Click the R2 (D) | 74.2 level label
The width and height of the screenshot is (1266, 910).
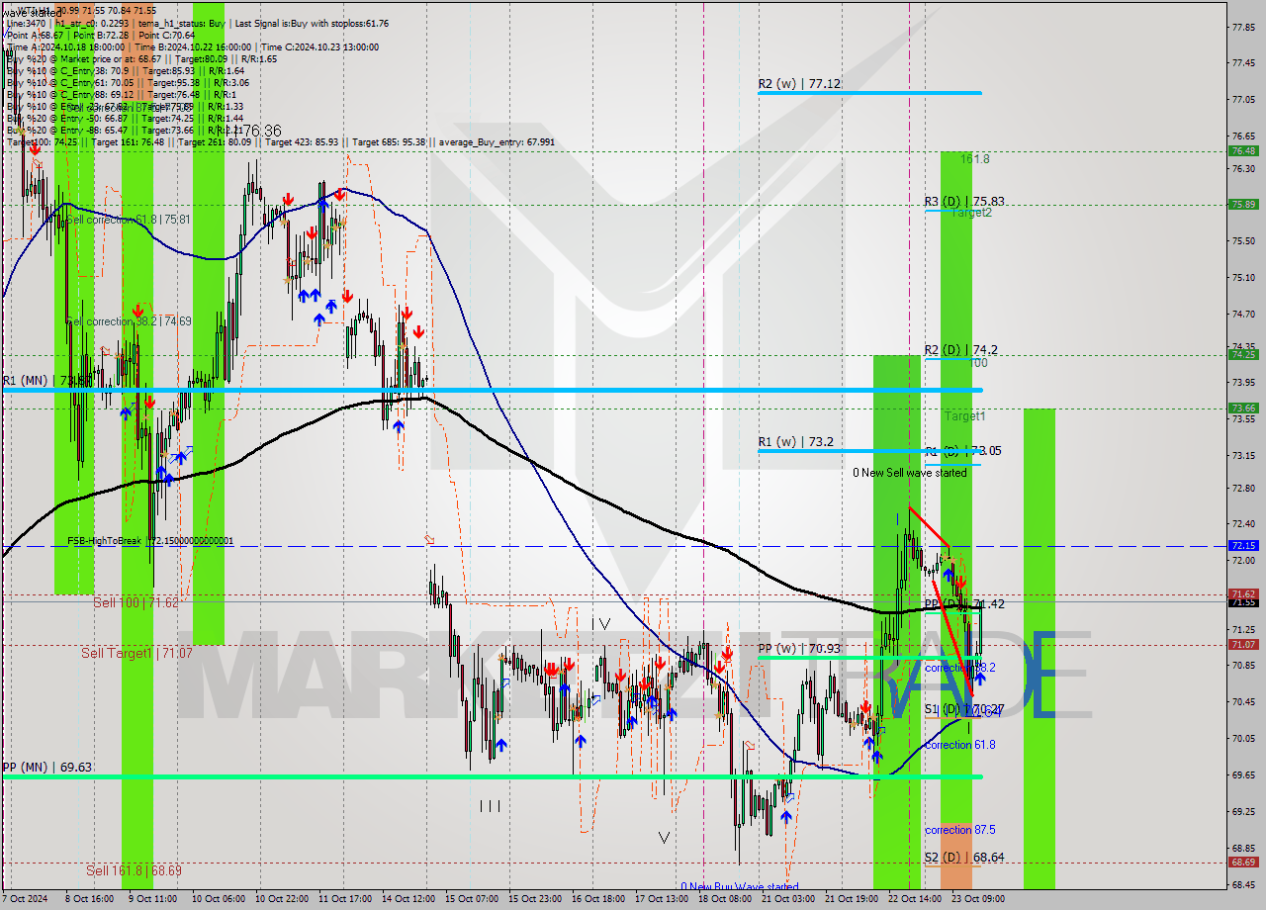[960, 349]
